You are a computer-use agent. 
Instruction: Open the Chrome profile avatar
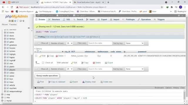[180, 7]
